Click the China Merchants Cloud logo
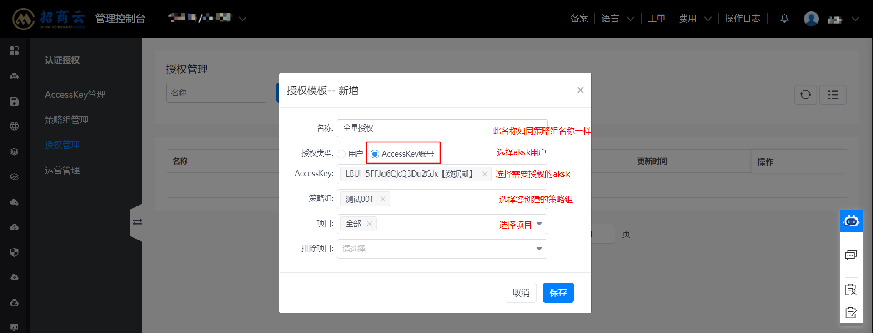873x333 pixels. click(49, 19)
